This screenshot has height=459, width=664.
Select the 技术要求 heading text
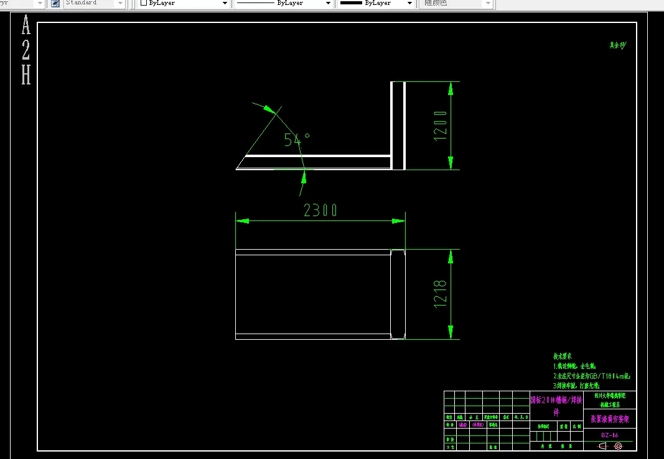(563, 357)
